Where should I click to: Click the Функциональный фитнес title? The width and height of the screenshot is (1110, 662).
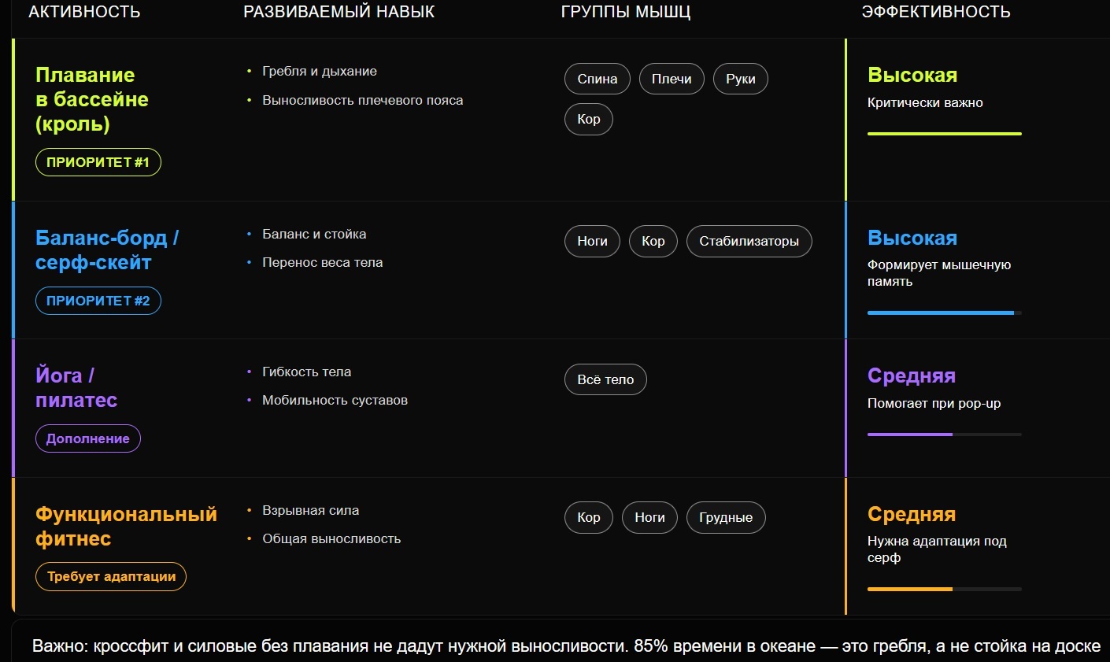tap(126, 527)
